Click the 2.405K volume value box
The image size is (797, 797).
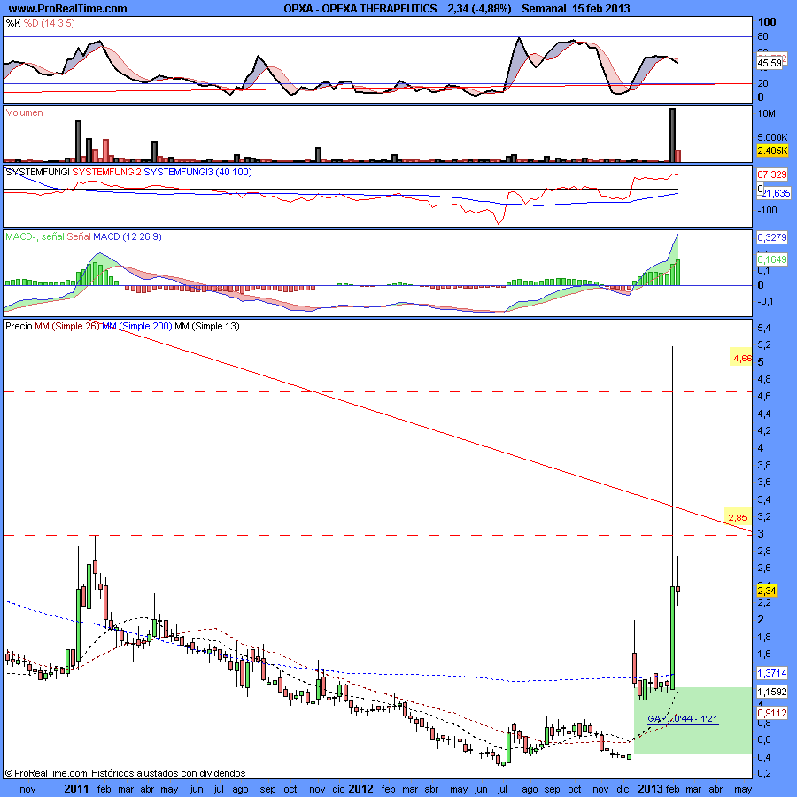[x=772, y=151]
